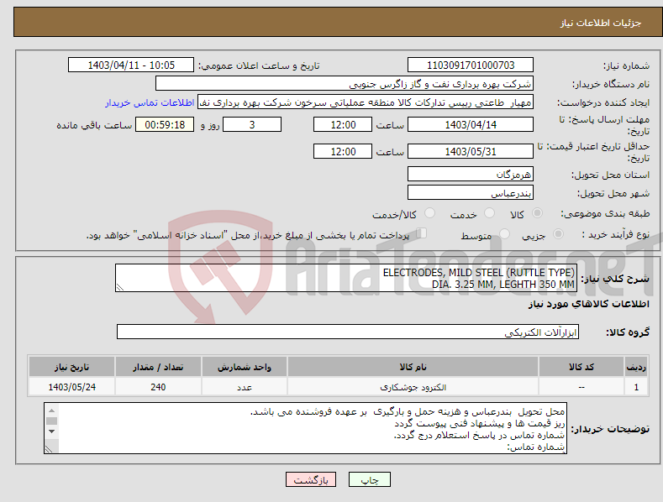Select the کالا radio button
Viewport: 663px width, 502px height.
click(537, 213)
